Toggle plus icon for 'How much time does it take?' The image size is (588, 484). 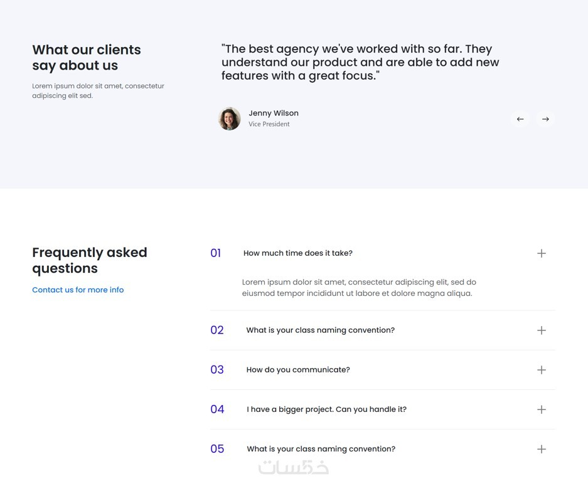coord(542,253)
